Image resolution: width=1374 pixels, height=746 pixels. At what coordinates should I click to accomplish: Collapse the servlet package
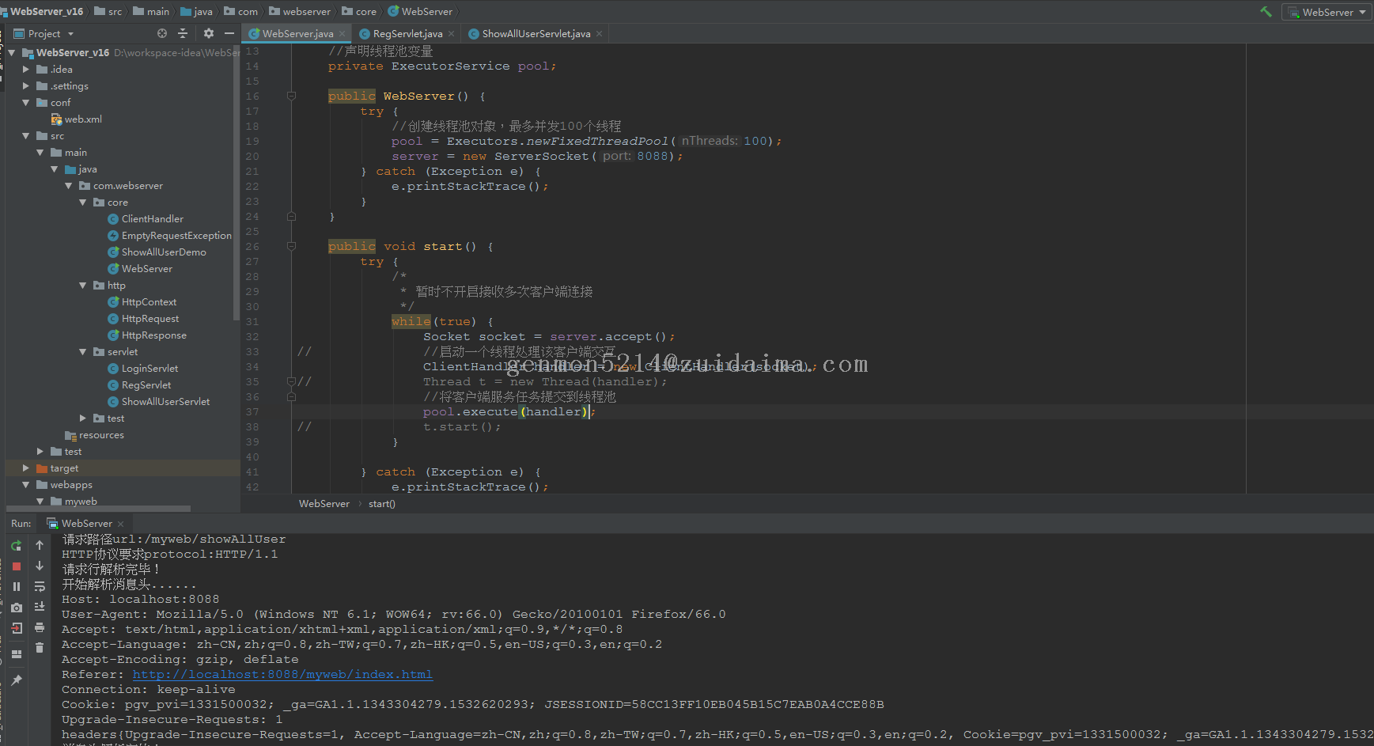(x=83, y=352)
